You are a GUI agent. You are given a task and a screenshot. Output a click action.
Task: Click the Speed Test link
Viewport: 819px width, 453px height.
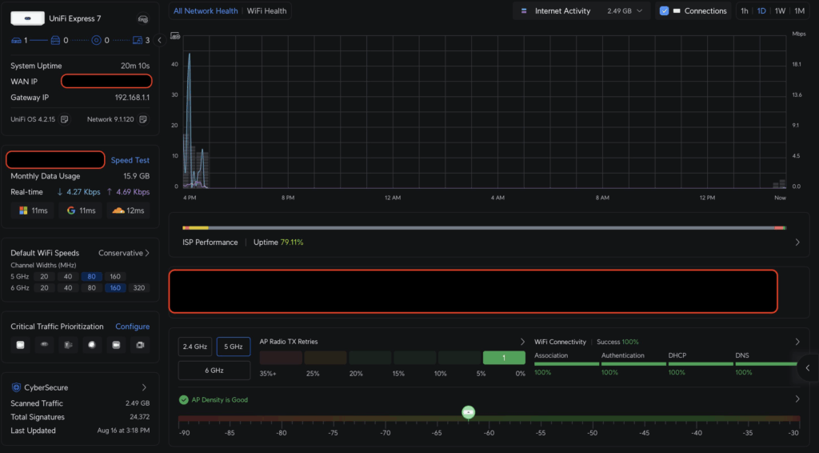[x=130, y=160]
